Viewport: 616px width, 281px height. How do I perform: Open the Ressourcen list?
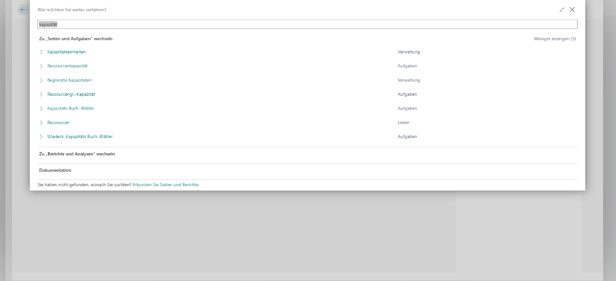point(58,123)
